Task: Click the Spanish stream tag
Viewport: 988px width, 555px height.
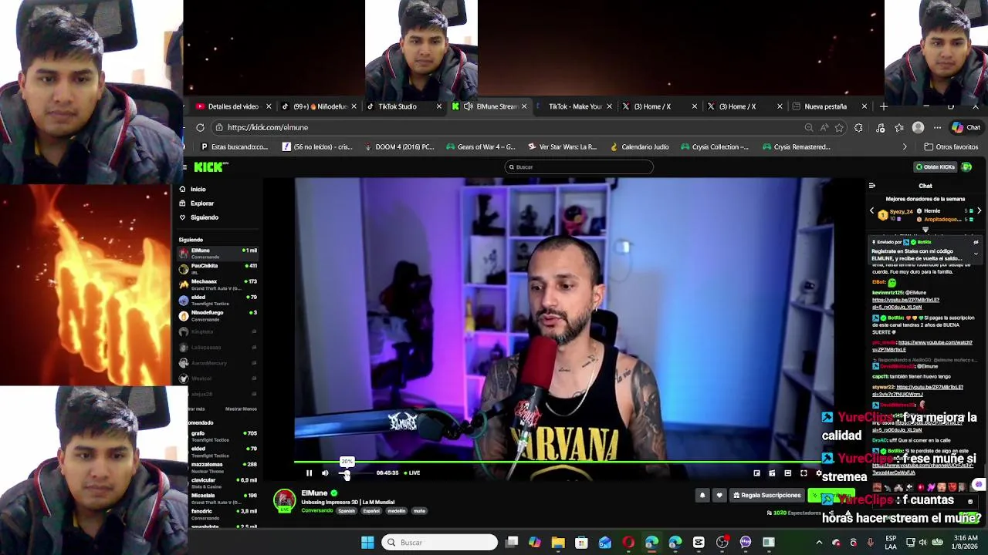Action: click(347, 511)
